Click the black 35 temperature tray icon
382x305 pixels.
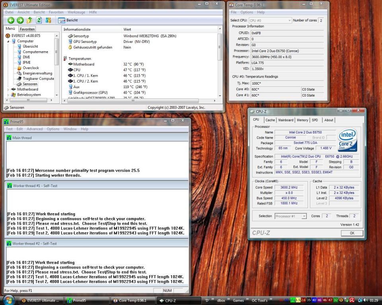[309, 300]
